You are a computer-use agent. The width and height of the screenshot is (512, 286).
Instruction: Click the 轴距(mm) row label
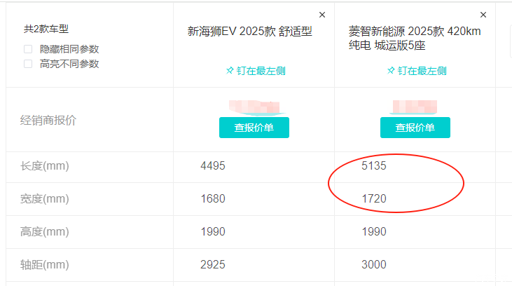pos(45,265)
